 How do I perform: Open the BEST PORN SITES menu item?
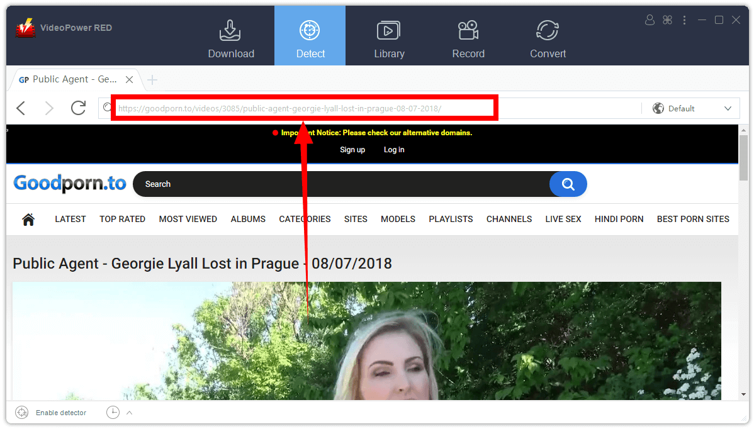point(693,220)
